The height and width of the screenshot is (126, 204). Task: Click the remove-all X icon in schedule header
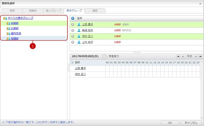tap(72, 63)
